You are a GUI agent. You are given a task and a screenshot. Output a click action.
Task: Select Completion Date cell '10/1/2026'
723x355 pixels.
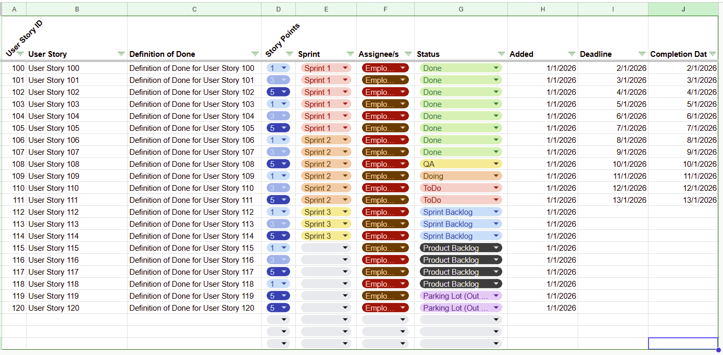683,164
